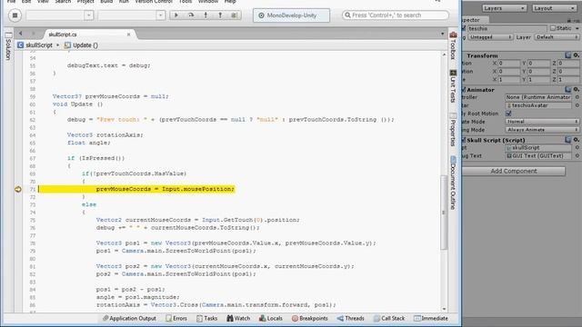Click the MonoDevelop-Unity status area
The width and height of the screenshot is (582, 327).
291,15
